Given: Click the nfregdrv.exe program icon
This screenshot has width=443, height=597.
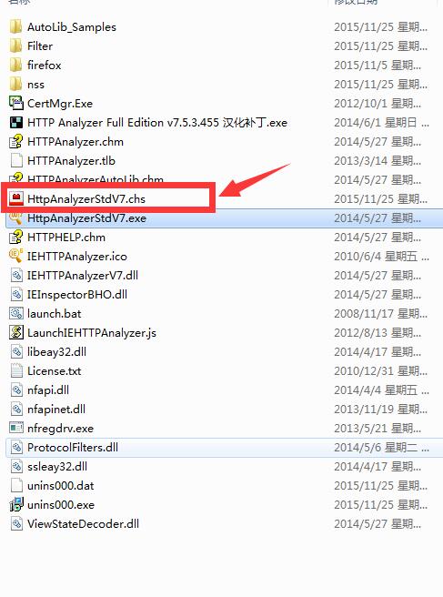Looking at the screenshot, I should [x=16, y=429].
